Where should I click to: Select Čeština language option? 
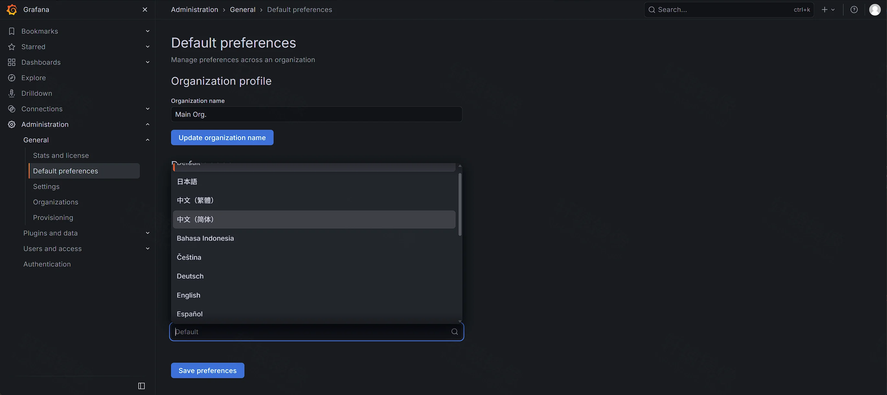(x=314, y=258)
